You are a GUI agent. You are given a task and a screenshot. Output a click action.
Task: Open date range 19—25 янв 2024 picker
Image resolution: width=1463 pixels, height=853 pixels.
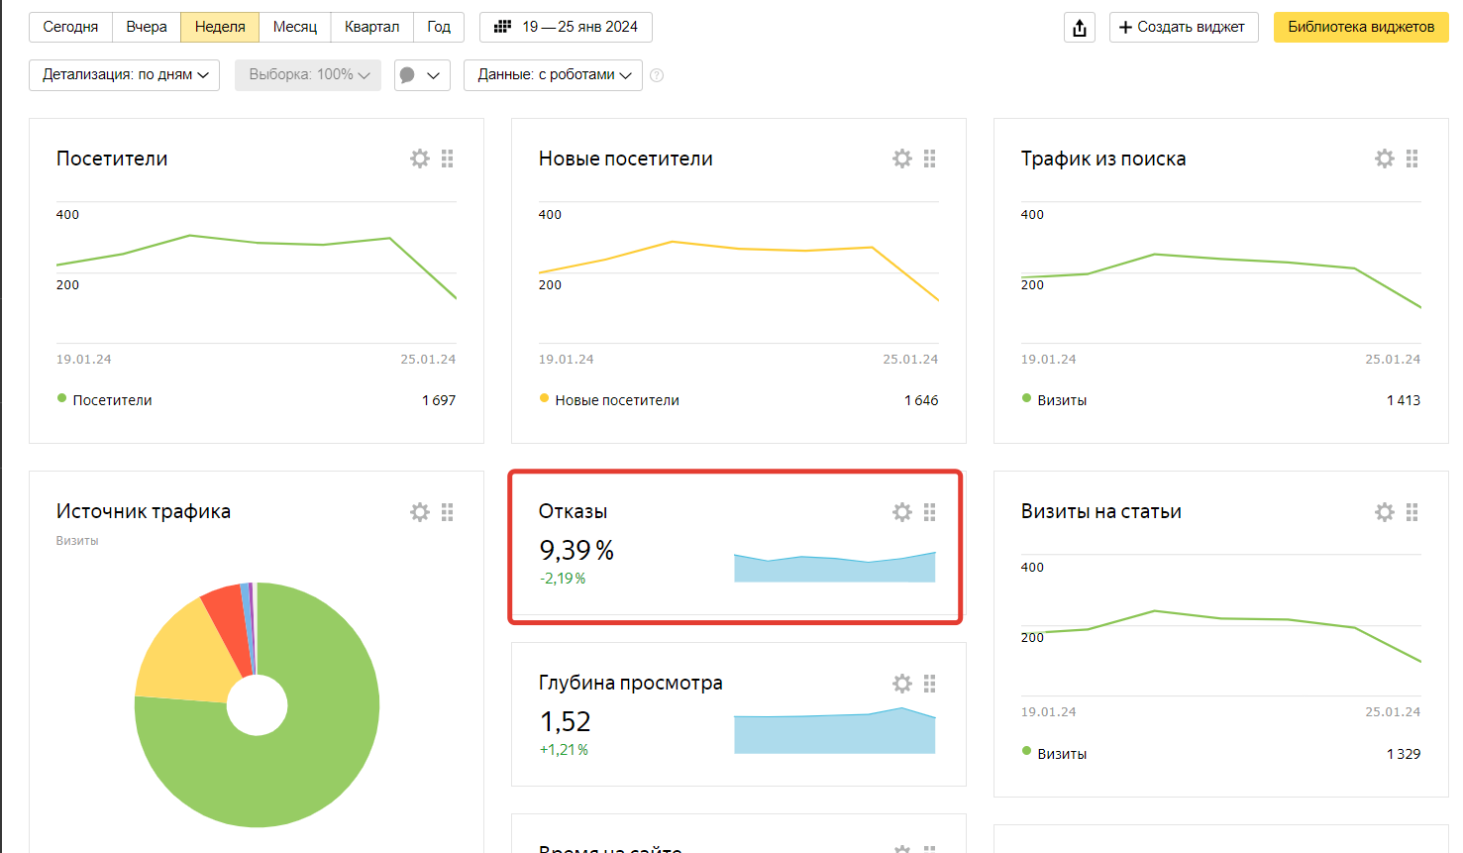click(x=566, y=27)
